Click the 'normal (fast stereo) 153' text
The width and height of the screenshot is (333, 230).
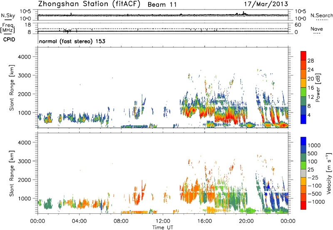point(72,41)
